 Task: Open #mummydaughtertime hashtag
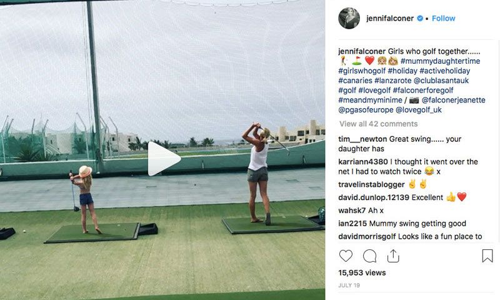point(441,61)
